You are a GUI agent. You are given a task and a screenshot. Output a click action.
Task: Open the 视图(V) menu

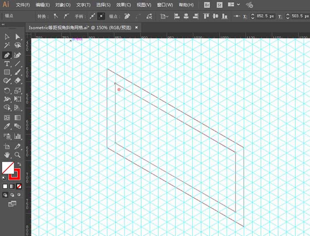144,5
